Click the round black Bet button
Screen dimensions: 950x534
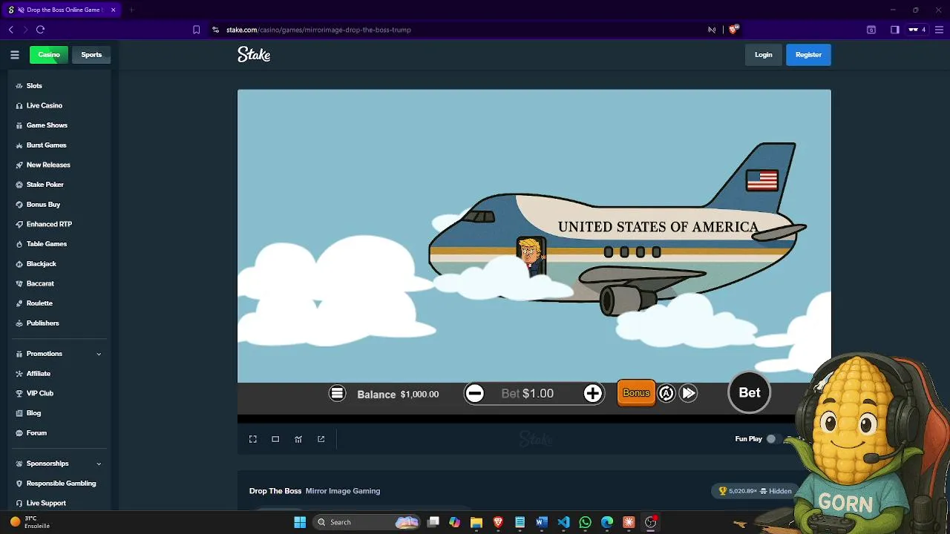coord(750,392)
